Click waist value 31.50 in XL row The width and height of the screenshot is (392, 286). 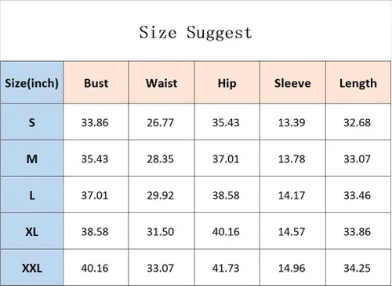click(x=160, y=232)
